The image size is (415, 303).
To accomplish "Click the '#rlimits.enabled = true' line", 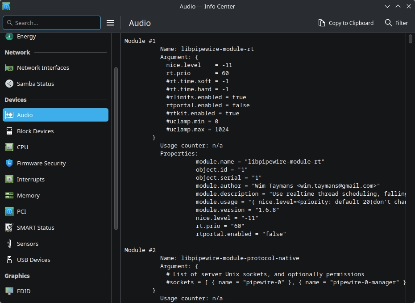I will click(206, 97).
